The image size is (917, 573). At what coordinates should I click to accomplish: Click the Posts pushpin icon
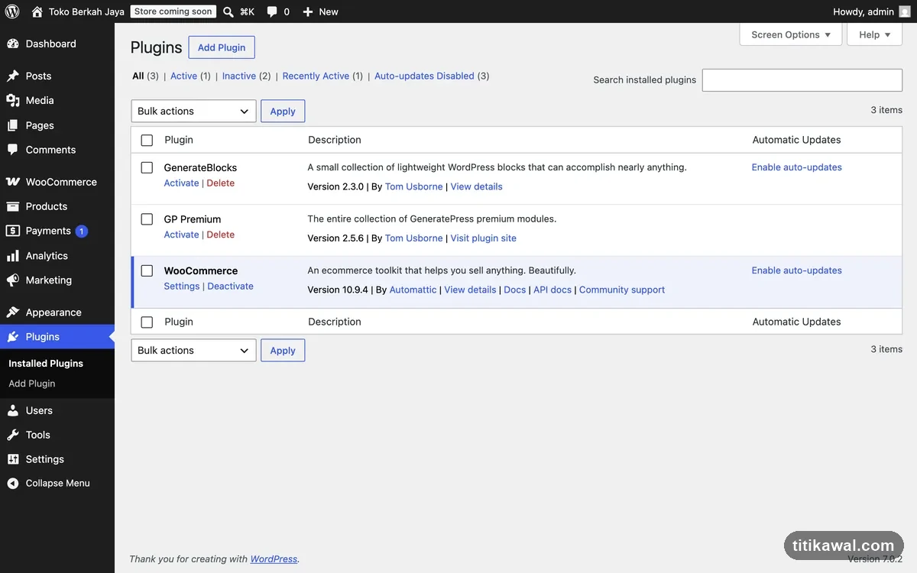pyautogui.click(x=13, y=76)
